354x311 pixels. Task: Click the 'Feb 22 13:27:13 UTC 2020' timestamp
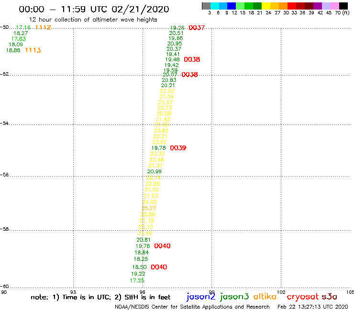313,307
